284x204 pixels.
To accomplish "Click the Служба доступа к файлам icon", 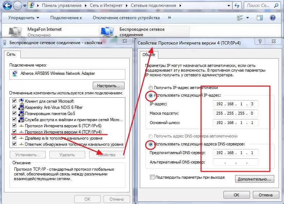I will [21, 119].
